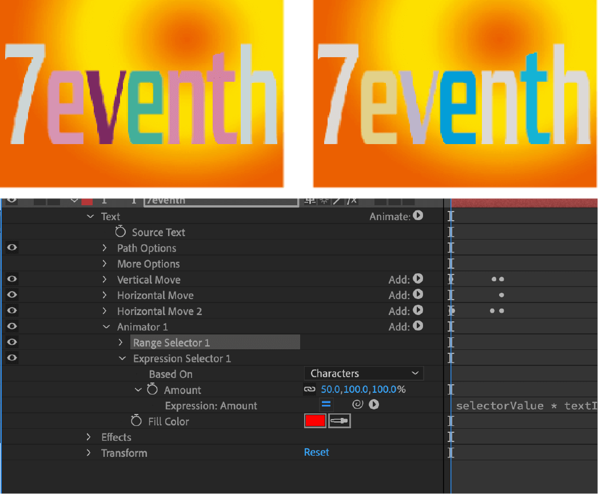598x494 pixels.
Task: Open the Based On dropdown showing Characters
Action: 364,373
